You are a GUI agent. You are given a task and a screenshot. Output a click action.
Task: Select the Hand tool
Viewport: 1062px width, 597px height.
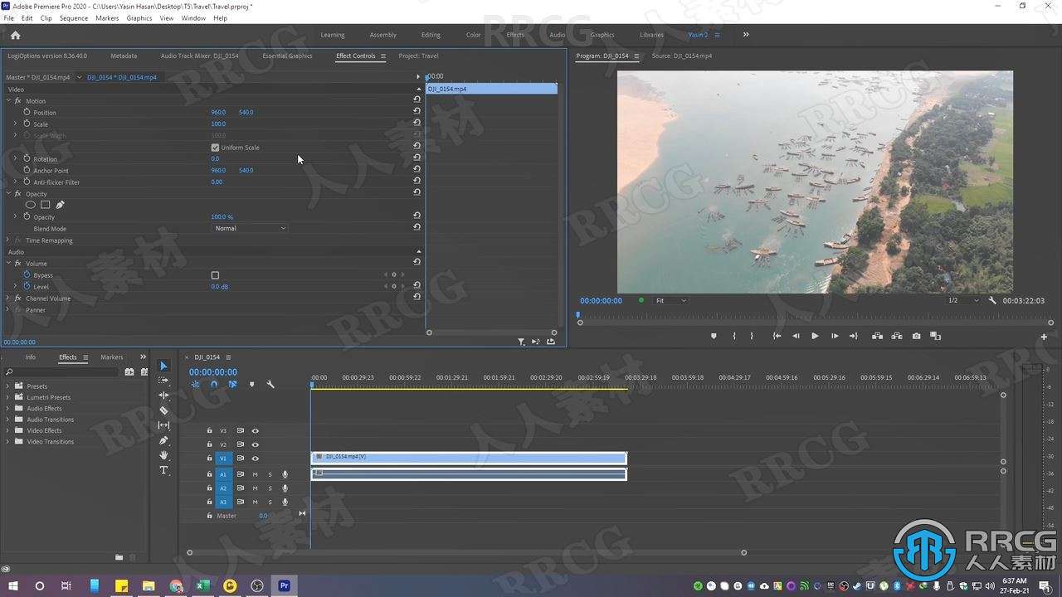click(x=163, y=455)
